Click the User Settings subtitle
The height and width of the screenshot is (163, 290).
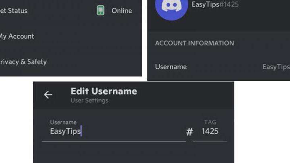pos(90,100)
